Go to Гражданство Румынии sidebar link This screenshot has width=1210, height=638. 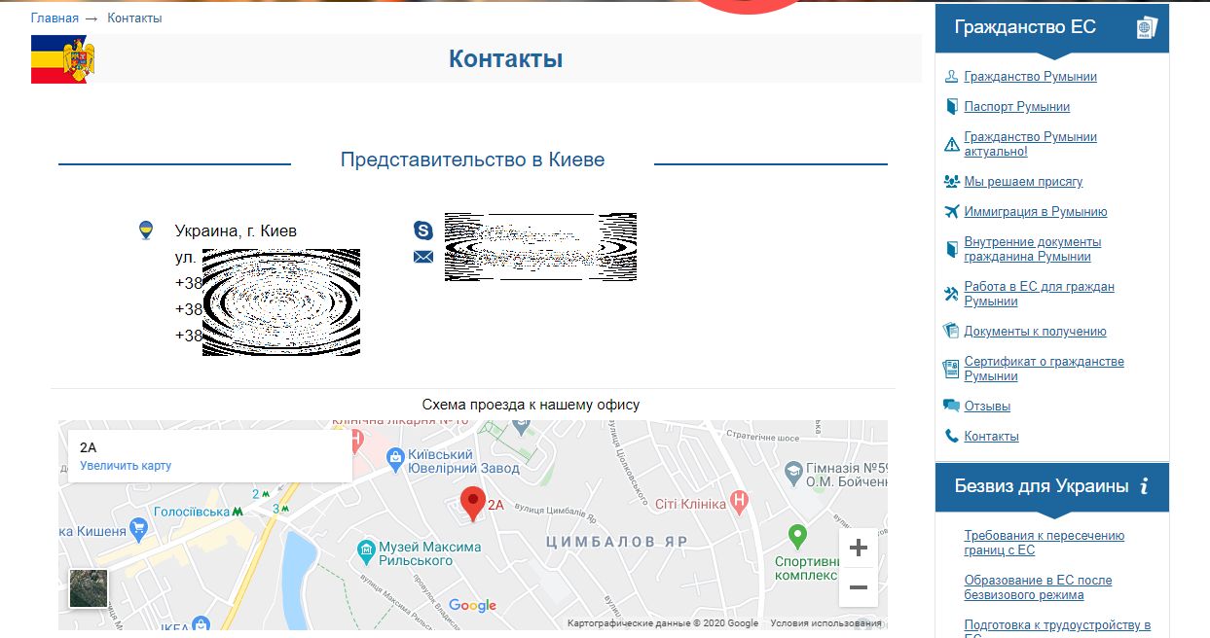[1030, 77]
